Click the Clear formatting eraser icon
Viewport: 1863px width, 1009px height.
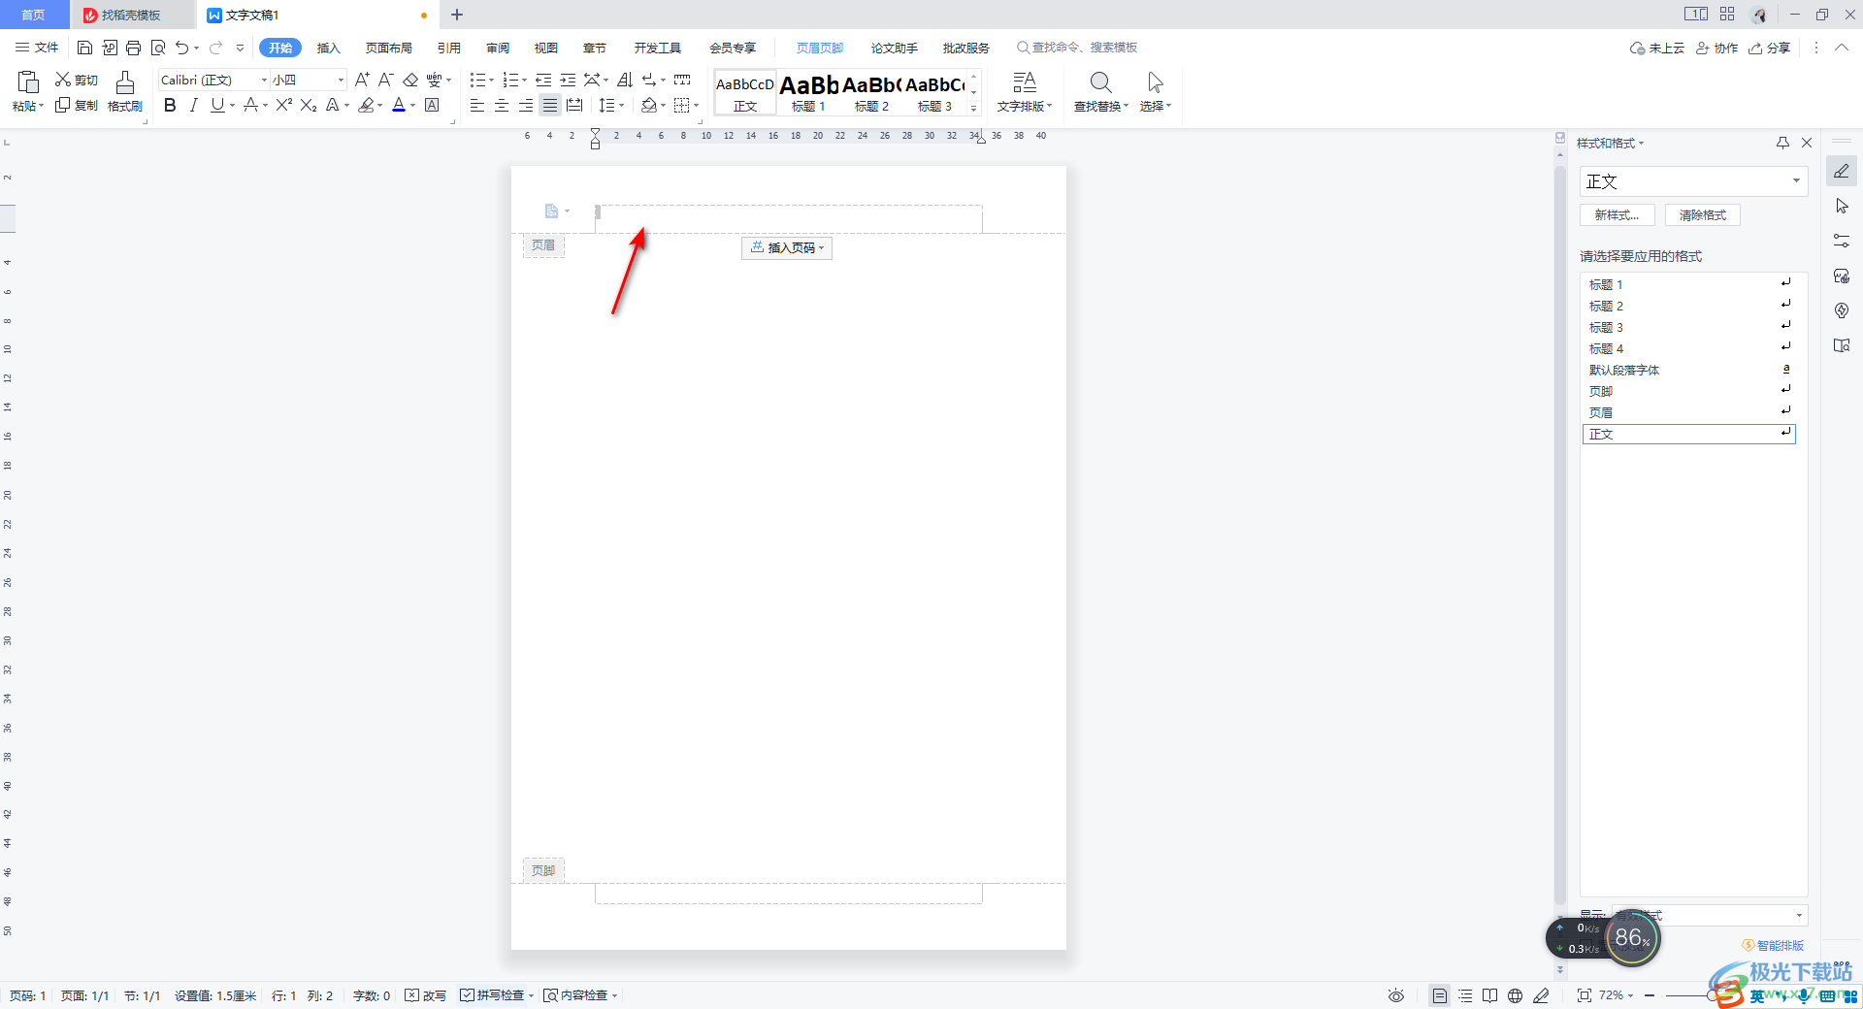(x=410, y=80)
